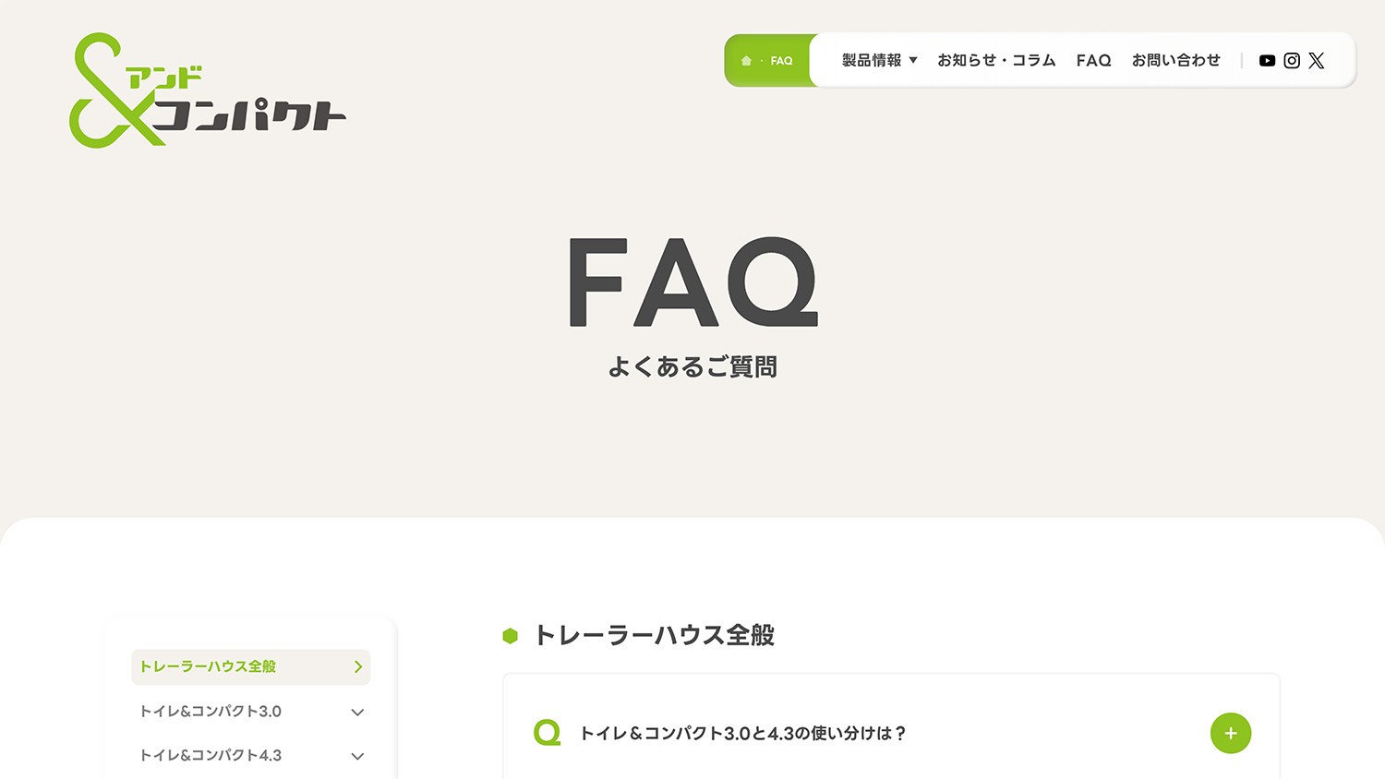Open the お問い合わせ contact page
The width and height of the screenshot is (1385, 779).
tap(1175, 61)
